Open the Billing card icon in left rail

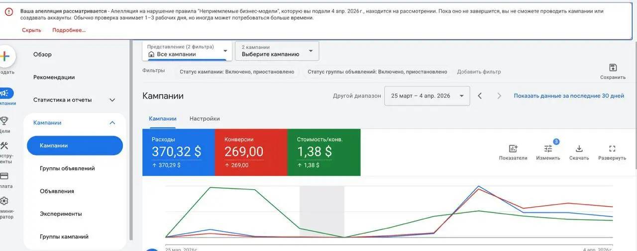tap(4, 176)
